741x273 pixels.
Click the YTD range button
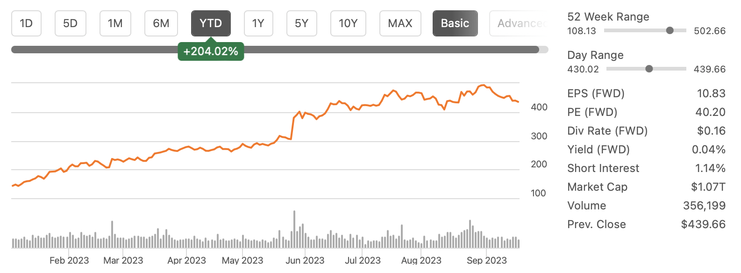point(211,23)
